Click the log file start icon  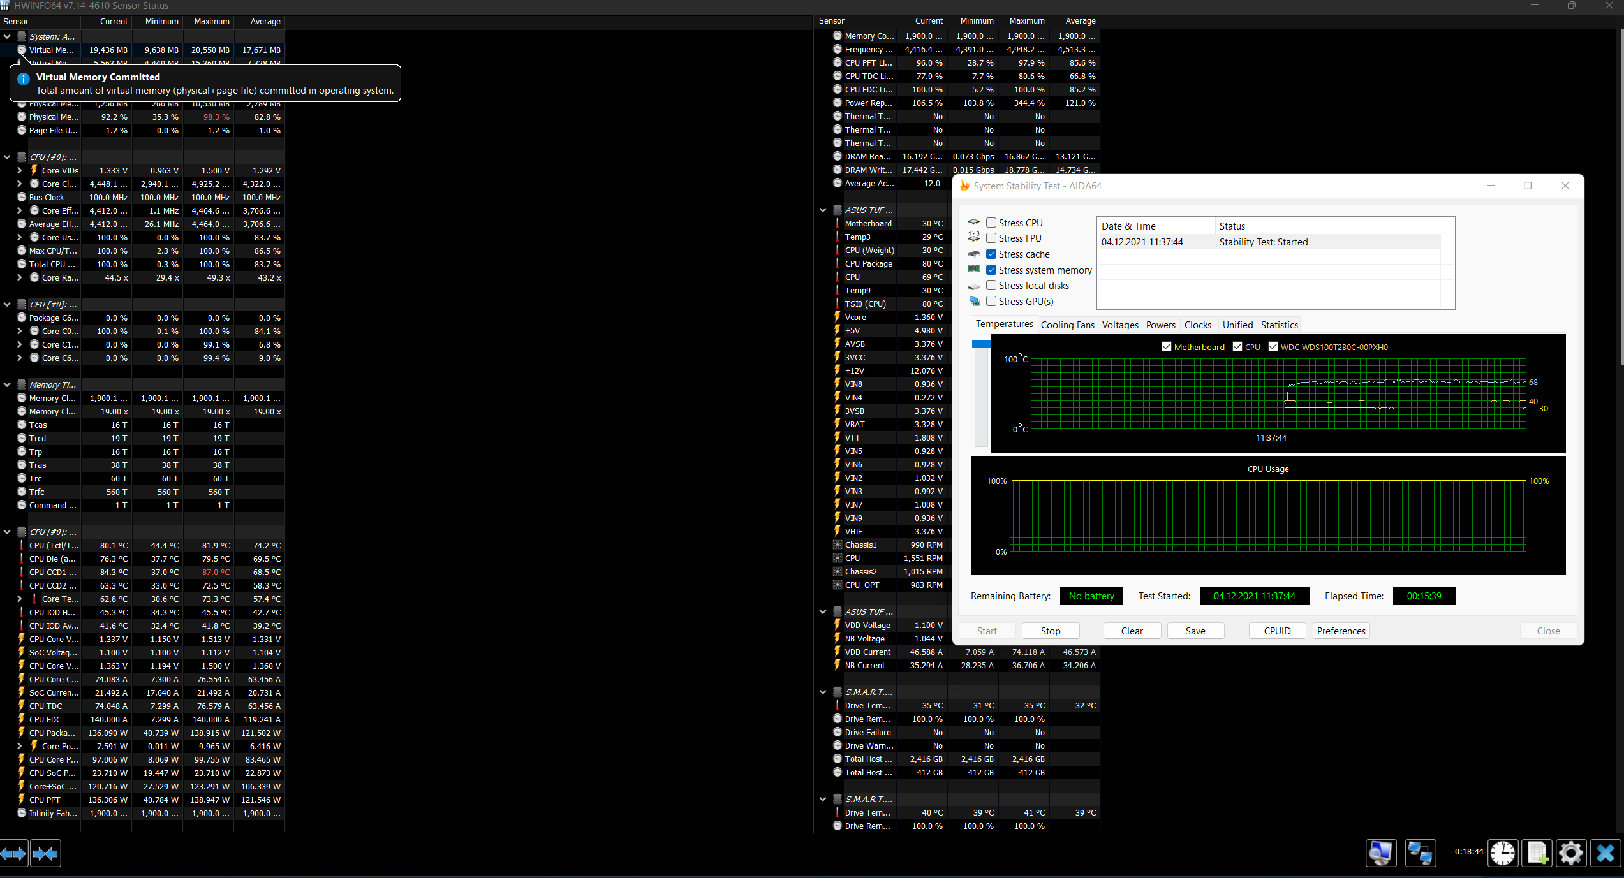coord(1537,853)
